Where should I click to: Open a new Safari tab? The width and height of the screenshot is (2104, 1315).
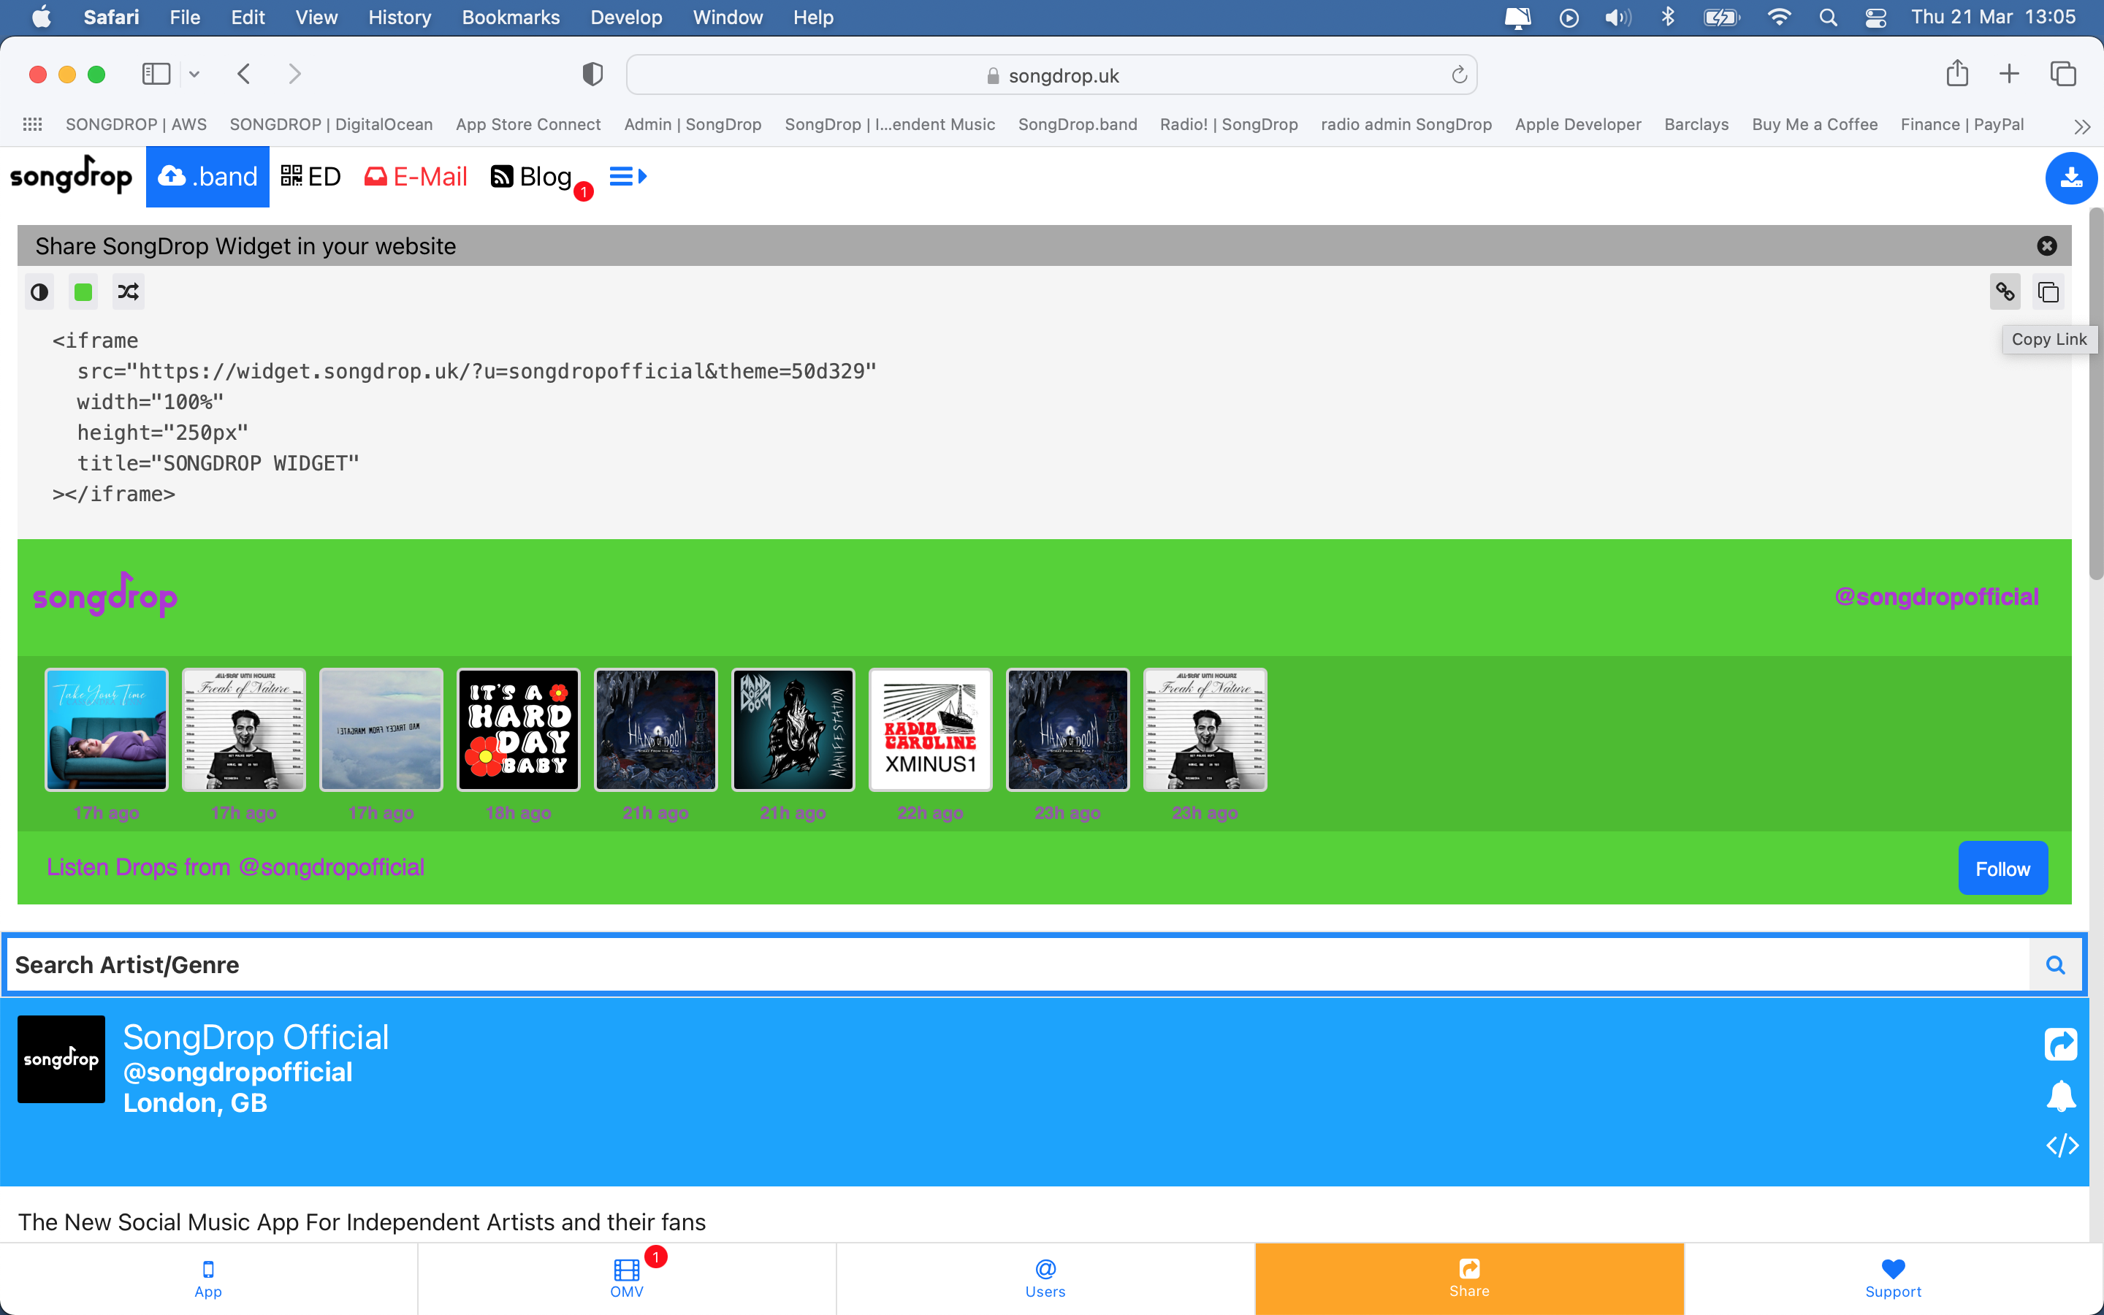point(2009,74)
